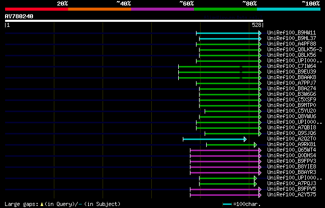Select the UniRef100_C5XSF9 label
This screenshot has width=325, height=208.
[x=291, y=100]
